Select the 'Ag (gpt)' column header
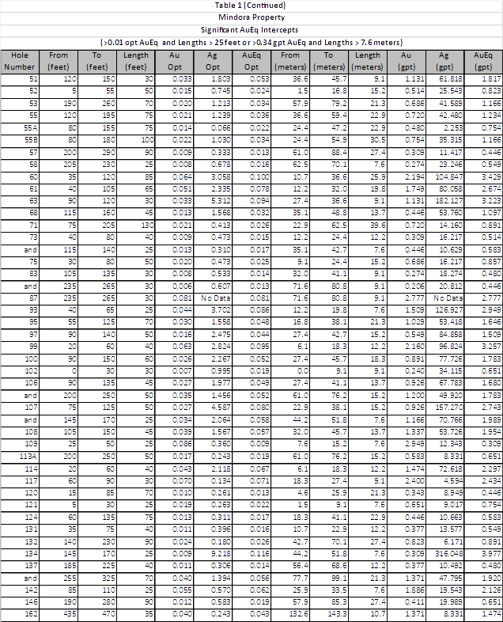The width and height of the screenshot is (503, 622). (444, 61)
